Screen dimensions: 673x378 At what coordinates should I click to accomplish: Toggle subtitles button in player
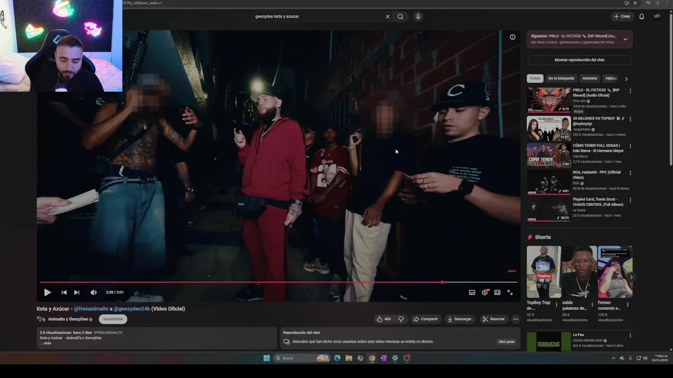(472, 292)
